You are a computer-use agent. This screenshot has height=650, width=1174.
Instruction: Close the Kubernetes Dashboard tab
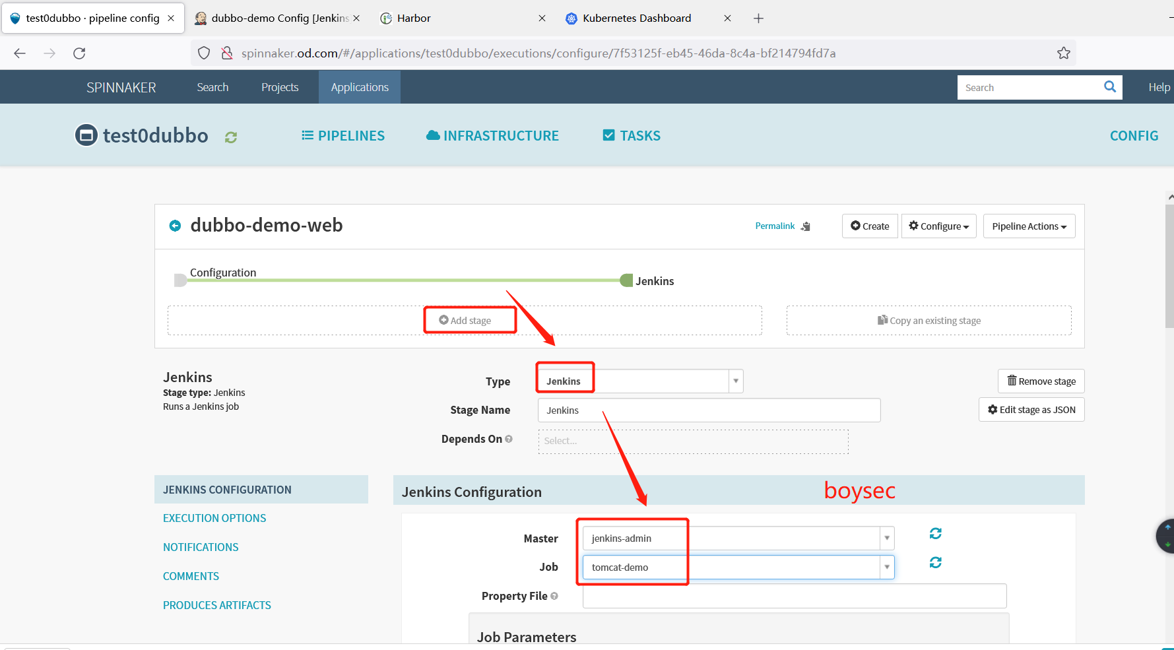pos(727,18)
